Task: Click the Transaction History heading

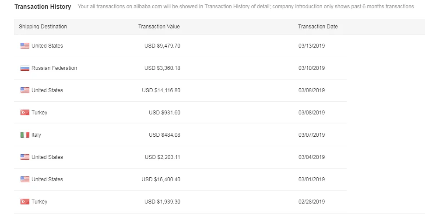Action: point(42,7)
